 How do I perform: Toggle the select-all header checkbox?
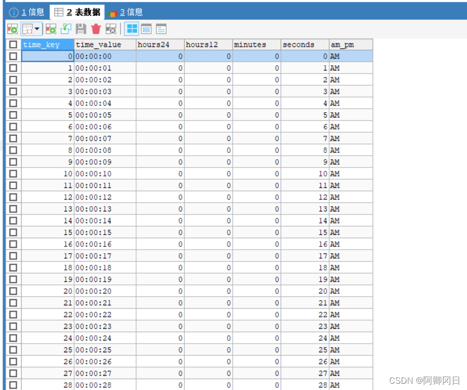13,45
